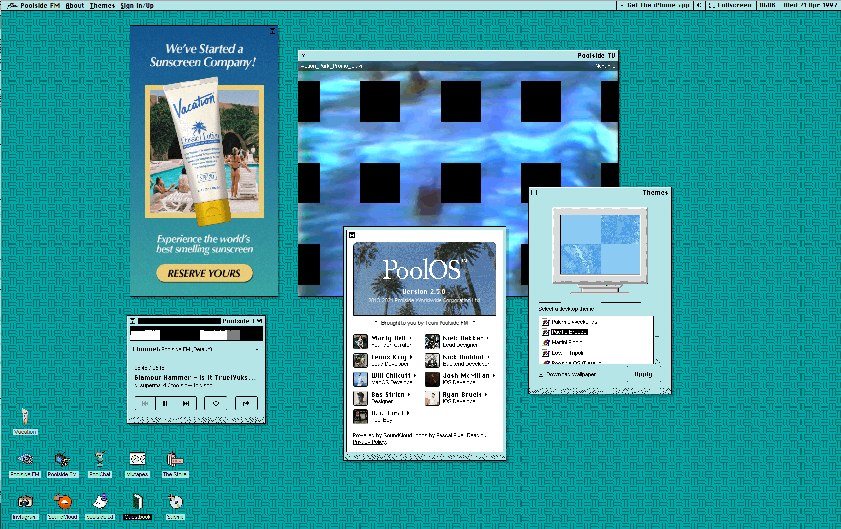
Task: Click the theme preview monitor image
Action: click(x=601, y=250)
